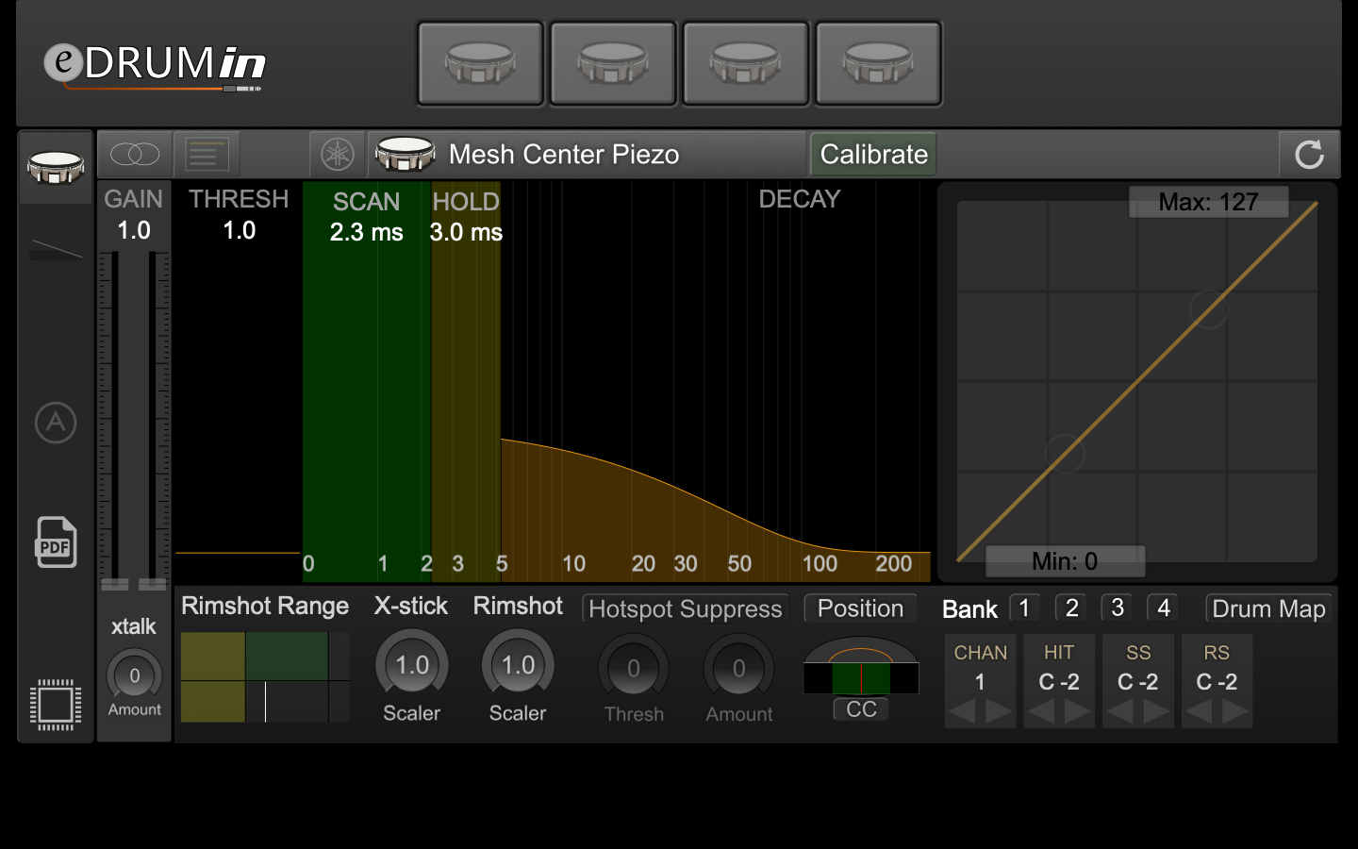Toggle the CC button under Position
The width and height of the screenshot is (1358, 849).
(861, 709)
